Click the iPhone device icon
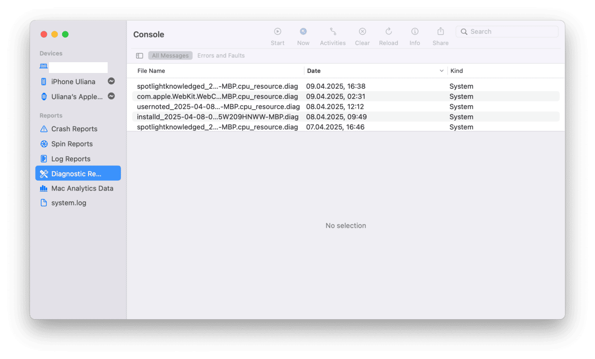The image size is (595, 359). [x=44, y=82]
